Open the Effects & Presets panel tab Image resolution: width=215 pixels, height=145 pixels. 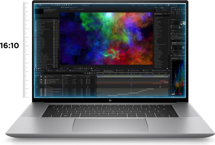158,13
